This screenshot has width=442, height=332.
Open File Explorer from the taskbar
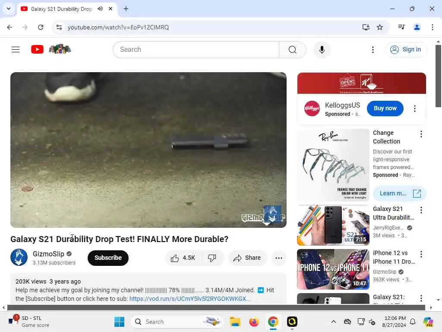pos(235,322)
